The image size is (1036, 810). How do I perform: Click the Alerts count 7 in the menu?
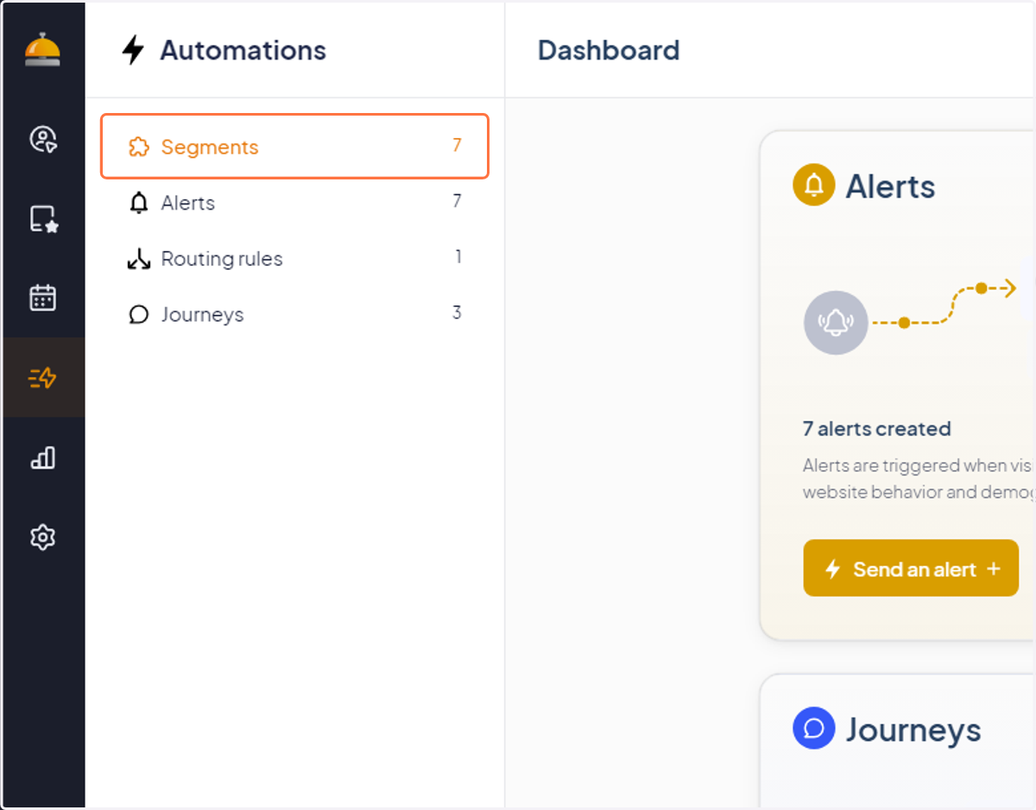pyautogui.click(x=457, y=201)
